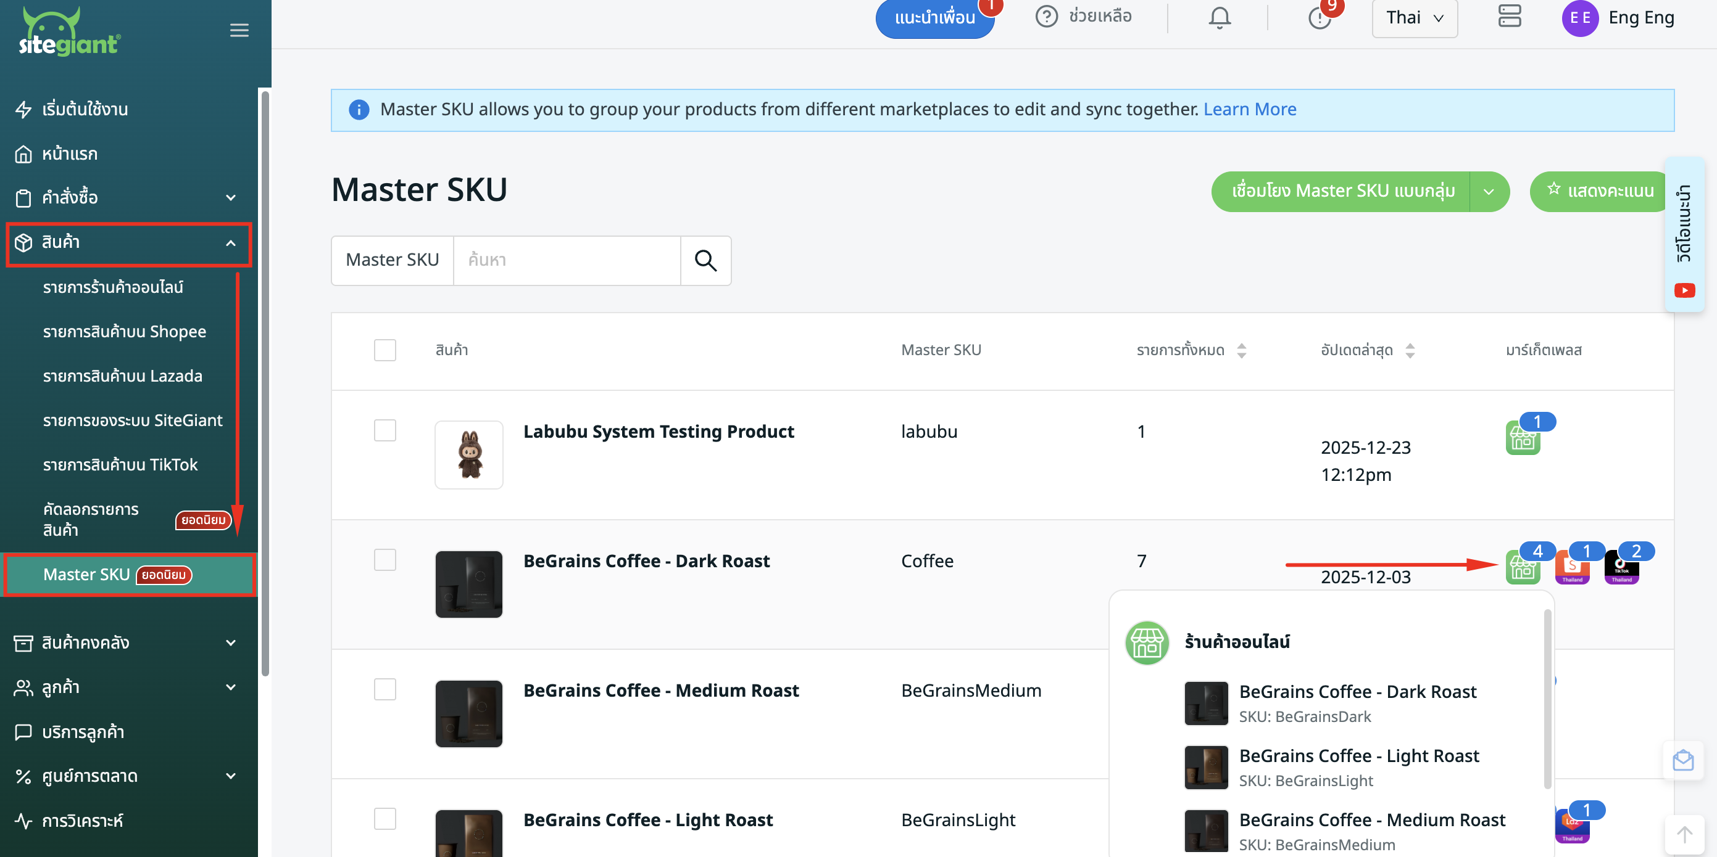Click the server stack icon in header
The height and width of the screenshot is (857, 1717).
pyautogui.click(x=1509, y=16)
